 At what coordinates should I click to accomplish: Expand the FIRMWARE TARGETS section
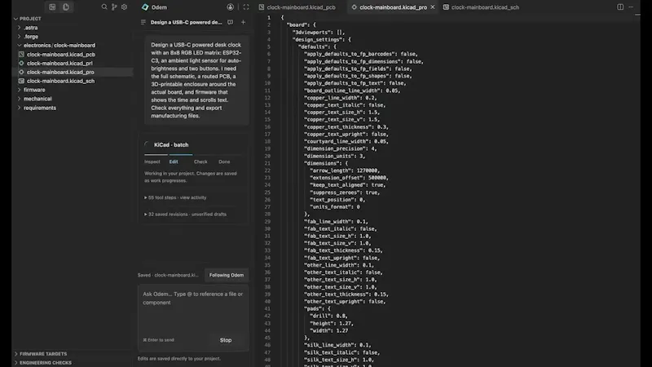click(x=15, y=354)
